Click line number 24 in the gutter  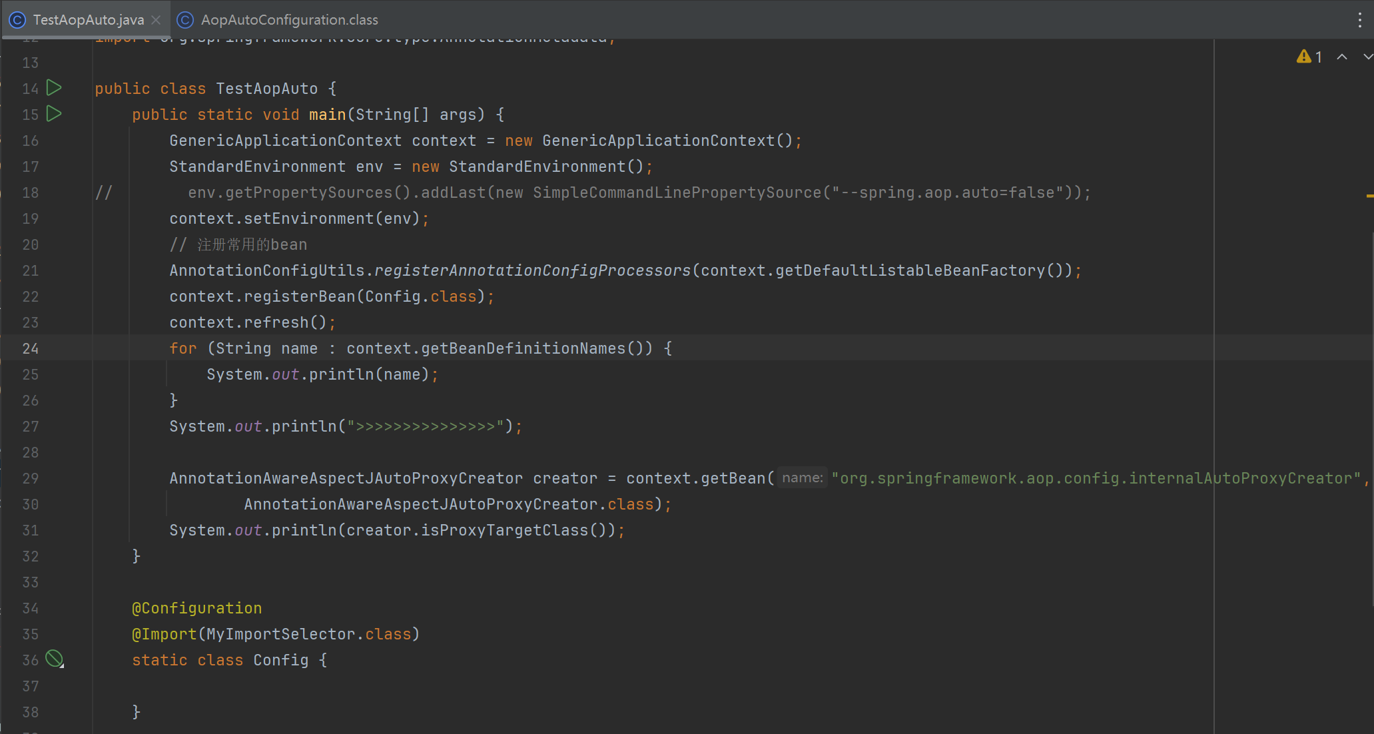(30, 348)
